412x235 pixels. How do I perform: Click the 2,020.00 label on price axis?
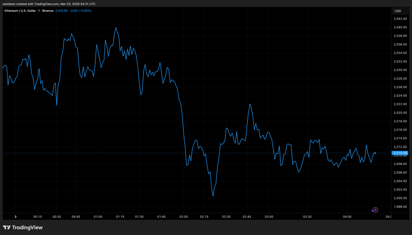point(399,112)
